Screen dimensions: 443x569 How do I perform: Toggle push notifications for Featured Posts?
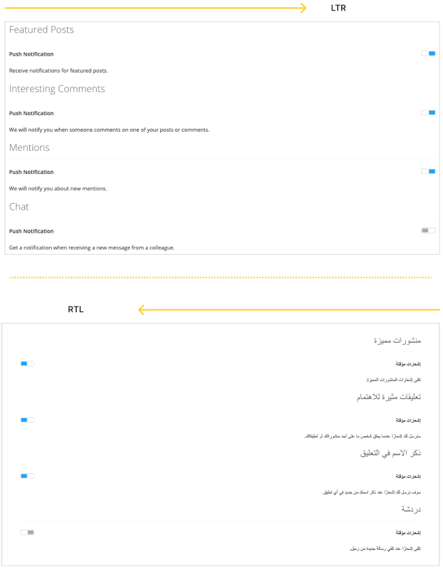tap(428, 53)
